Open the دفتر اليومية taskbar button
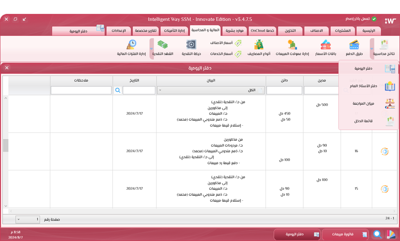400x241 pixels. [297, 234]
